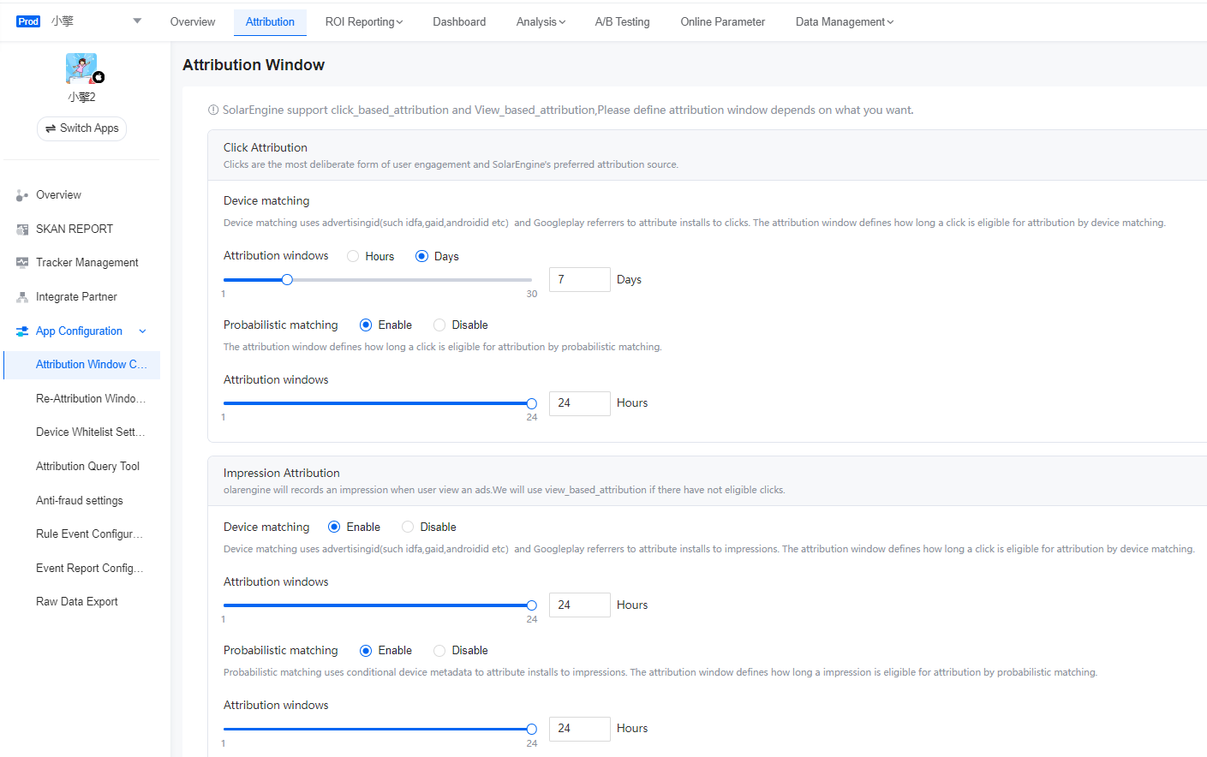Open the Prod app selector dropdown
1207x757 pixels.
pyautogui.click(x=135, y=19)
